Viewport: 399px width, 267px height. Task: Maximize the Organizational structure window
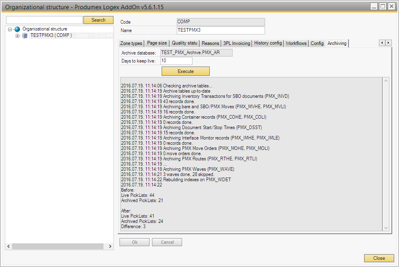[x=383, y=6]
